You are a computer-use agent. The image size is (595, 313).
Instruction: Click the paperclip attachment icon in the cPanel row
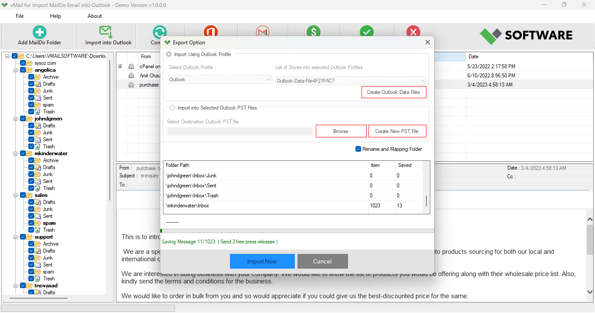click(x=120, y=67)
